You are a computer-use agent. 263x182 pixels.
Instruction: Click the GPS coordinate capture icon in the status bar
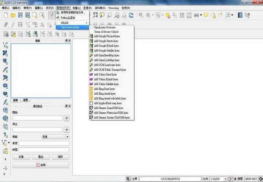pos(128,179)
